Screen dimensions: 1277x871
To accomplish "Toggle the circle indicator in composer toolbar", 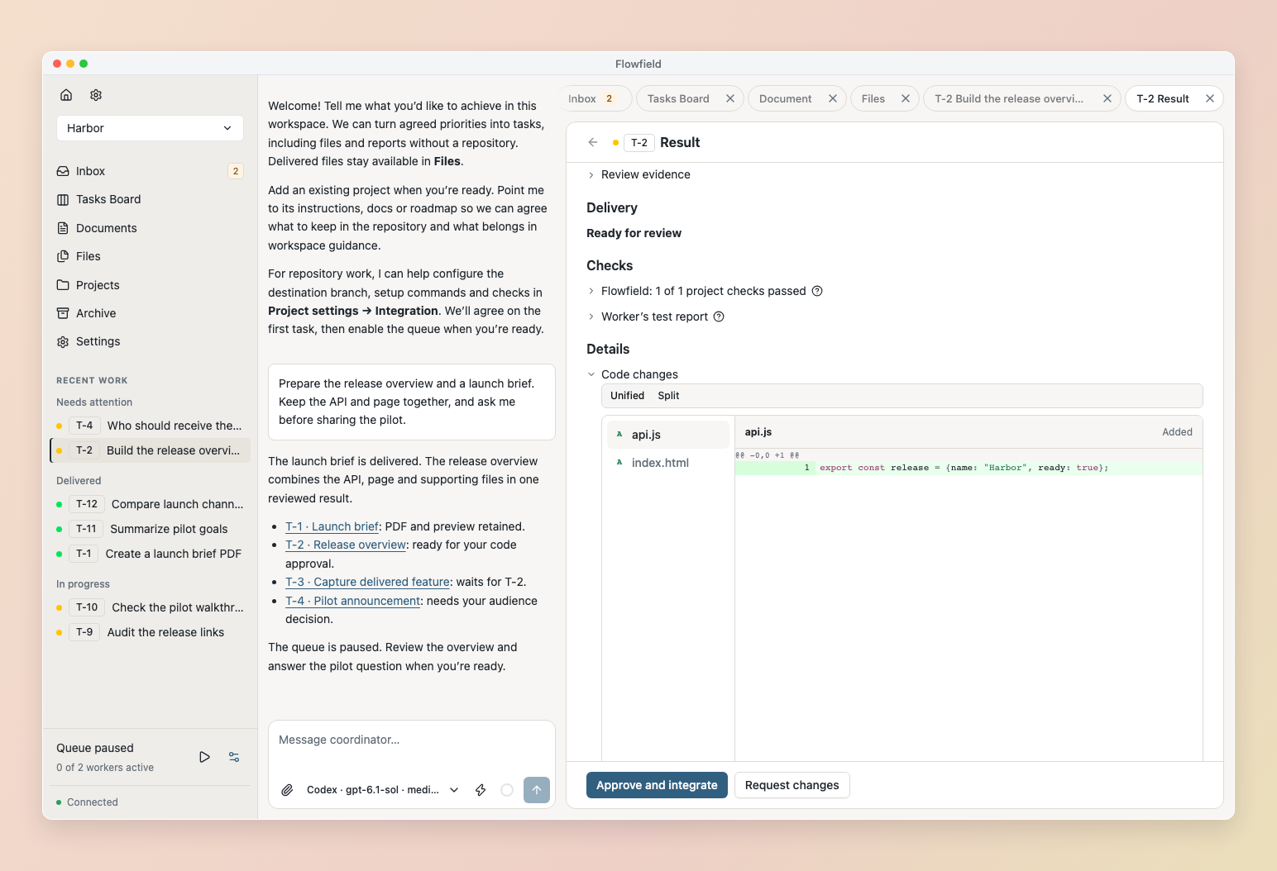I will tap(507, 790).
